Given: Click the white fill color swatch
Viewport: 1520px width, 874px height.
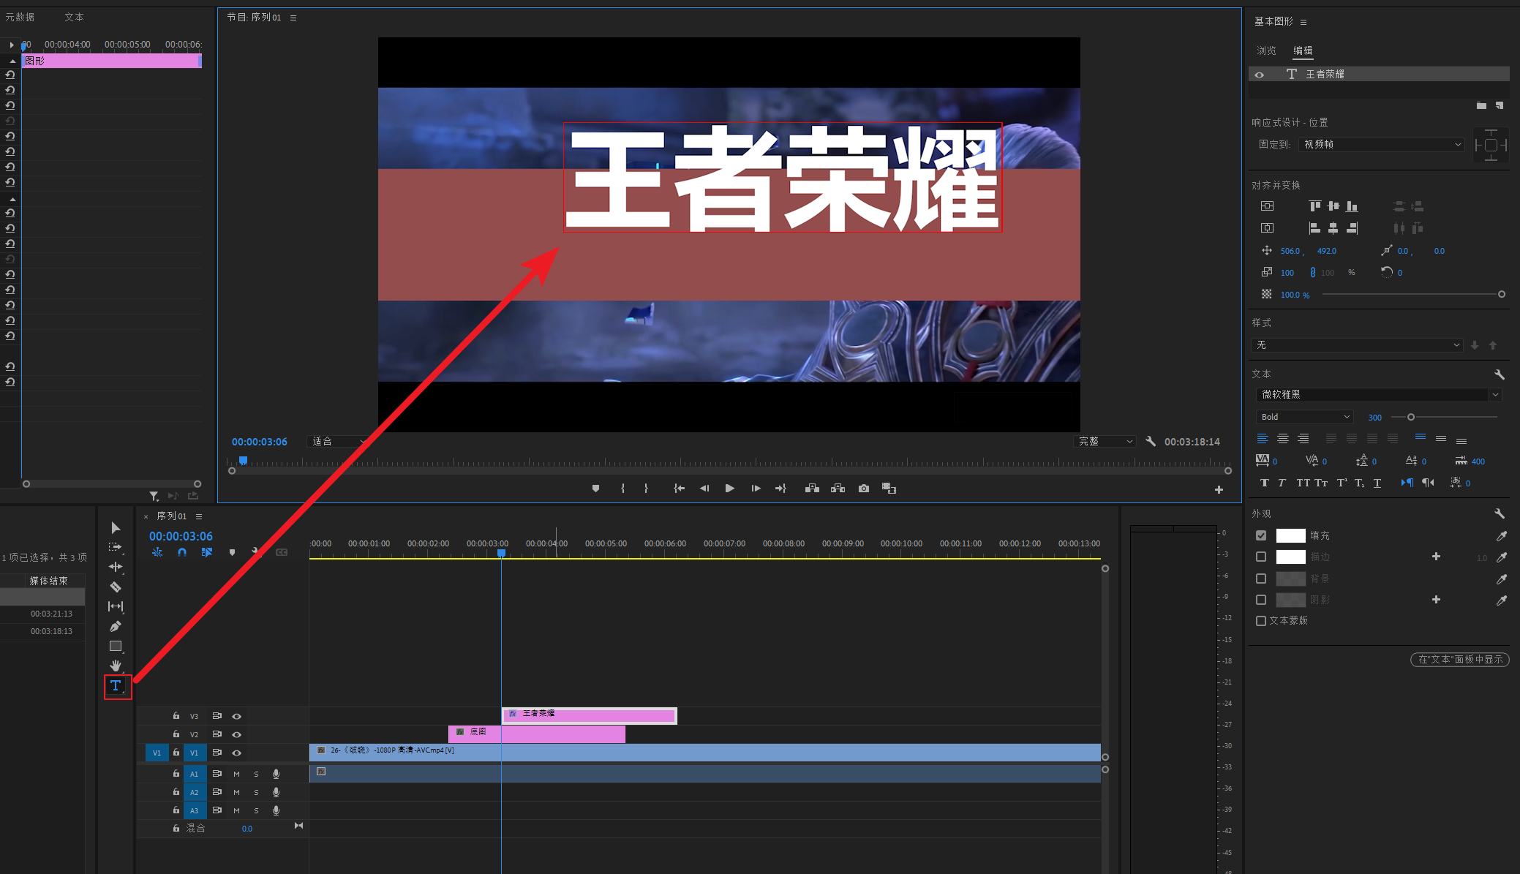Looking at the screenshot, I should [1290, 536].
